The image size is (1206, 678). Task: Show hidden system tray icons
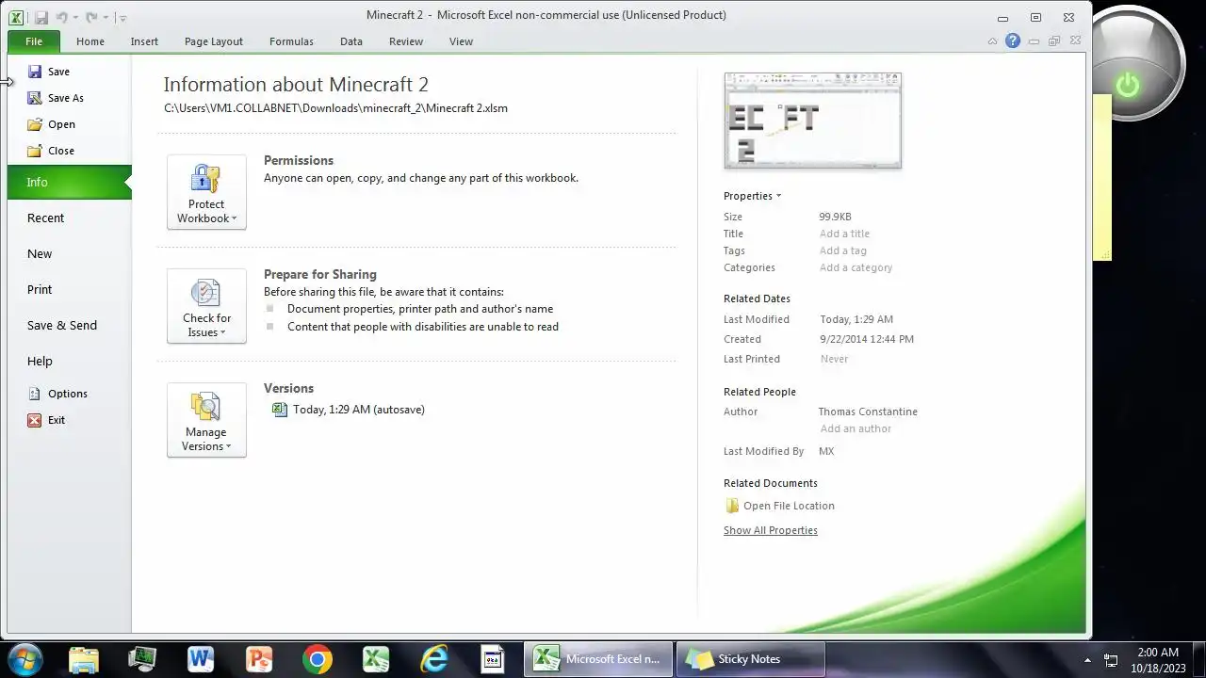[x=1087, y=660]
